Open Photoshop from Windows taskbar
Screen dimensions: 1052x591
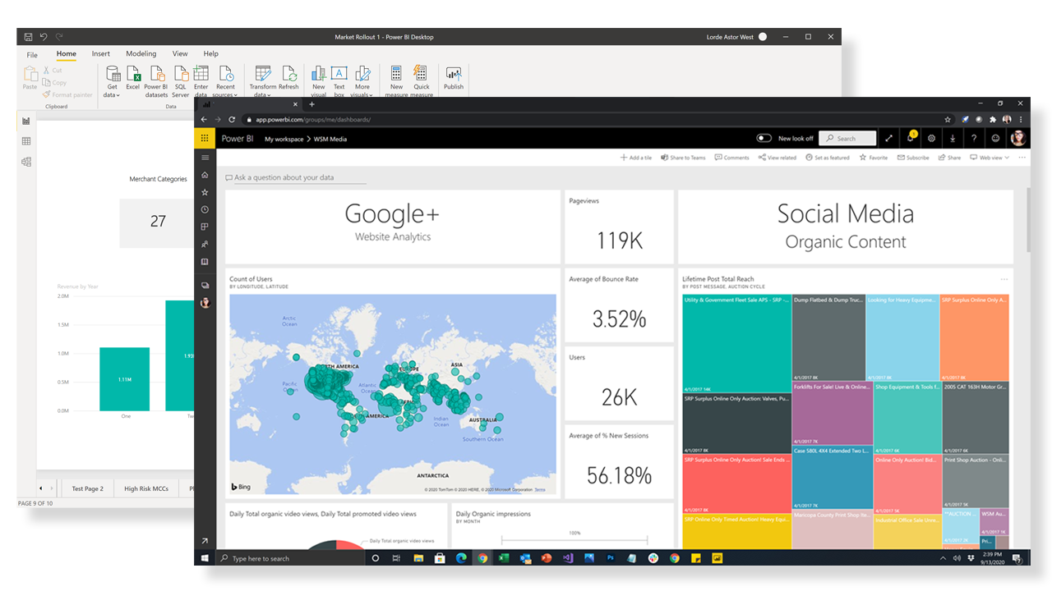[611, 558]
